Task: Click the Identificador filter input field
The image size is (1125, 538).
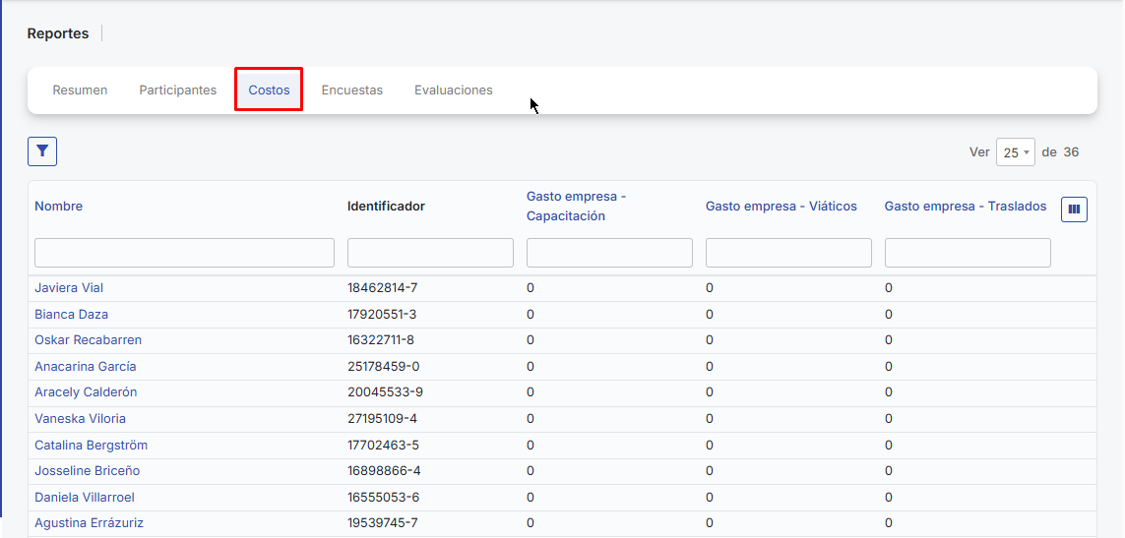Action: (430, 253)
